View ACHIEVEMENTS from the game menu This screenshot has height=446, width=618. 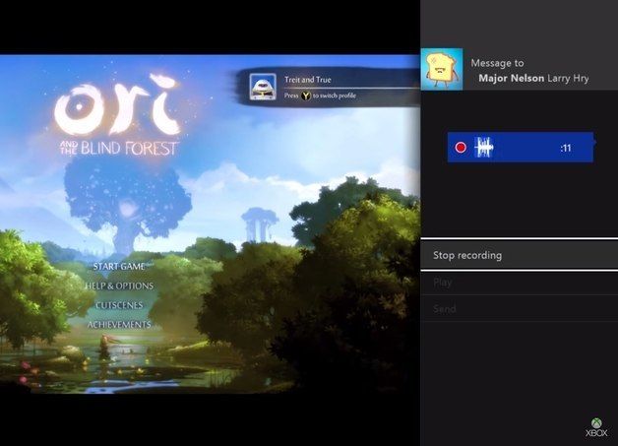pyautogui.click(x=119, y=324)
